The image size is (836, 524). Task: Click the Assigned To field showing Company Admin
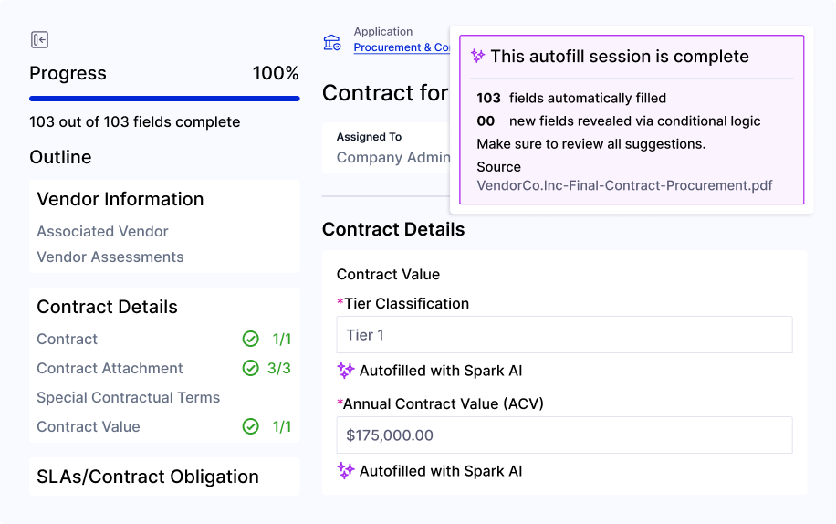pyautogui.click(x=387, y=148)
